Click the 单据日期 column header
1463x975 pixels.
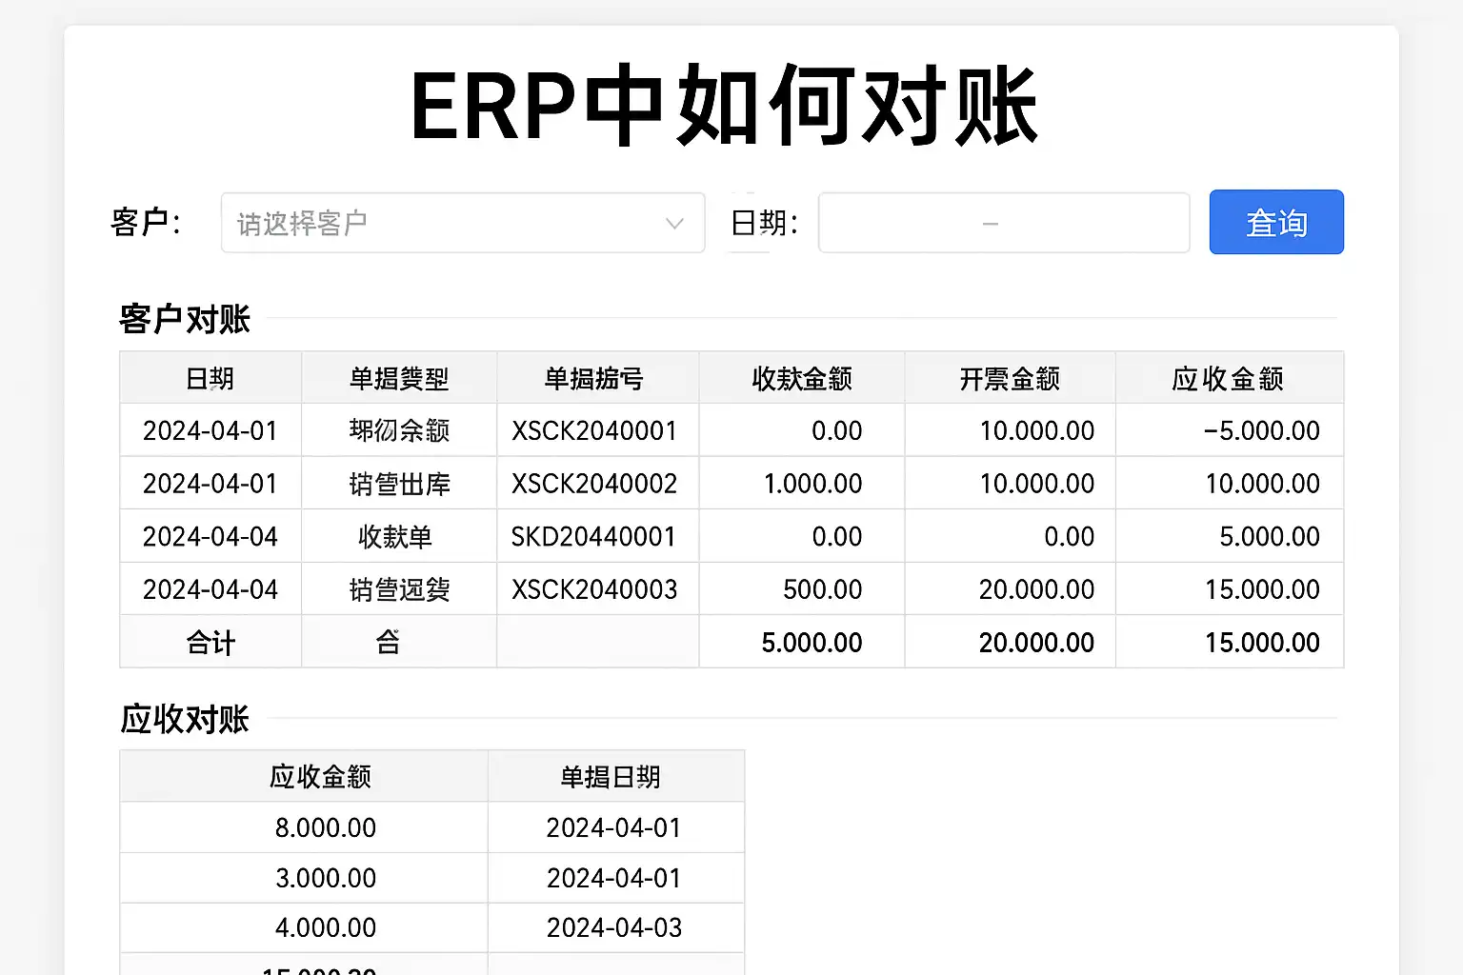[611, 777]
